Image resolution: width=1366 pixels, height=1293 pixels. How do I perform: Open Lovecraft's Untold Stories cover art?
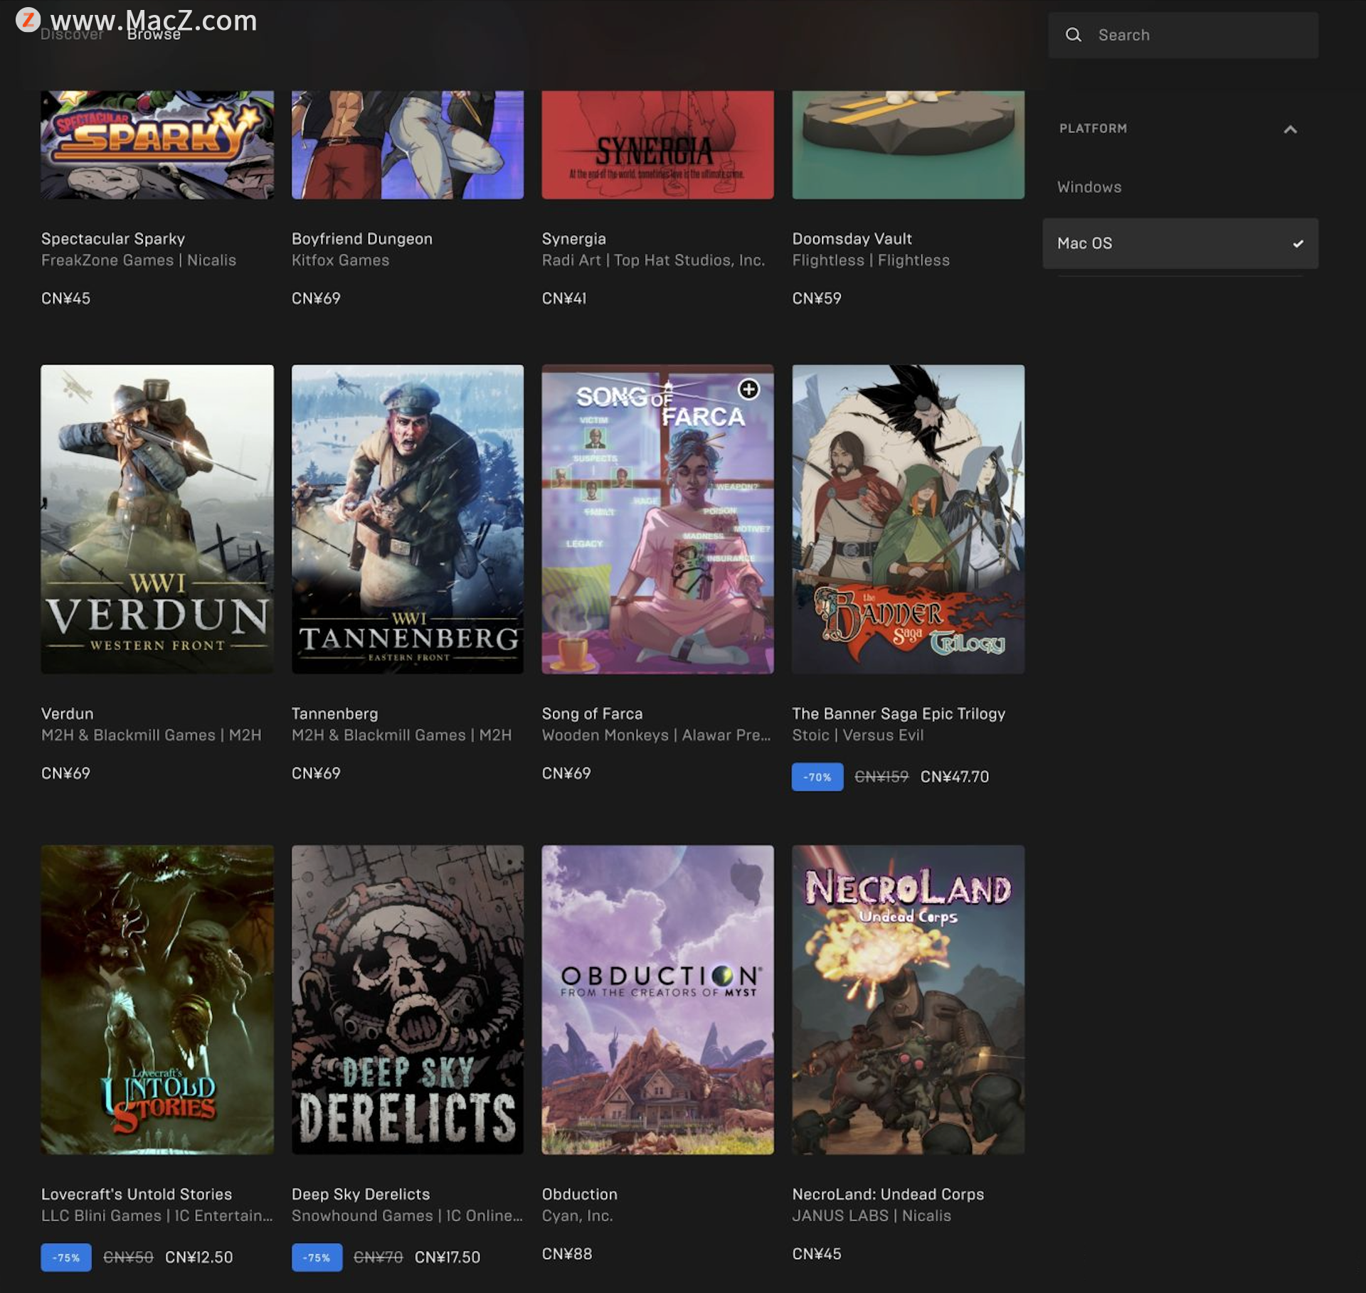(157, 999)
